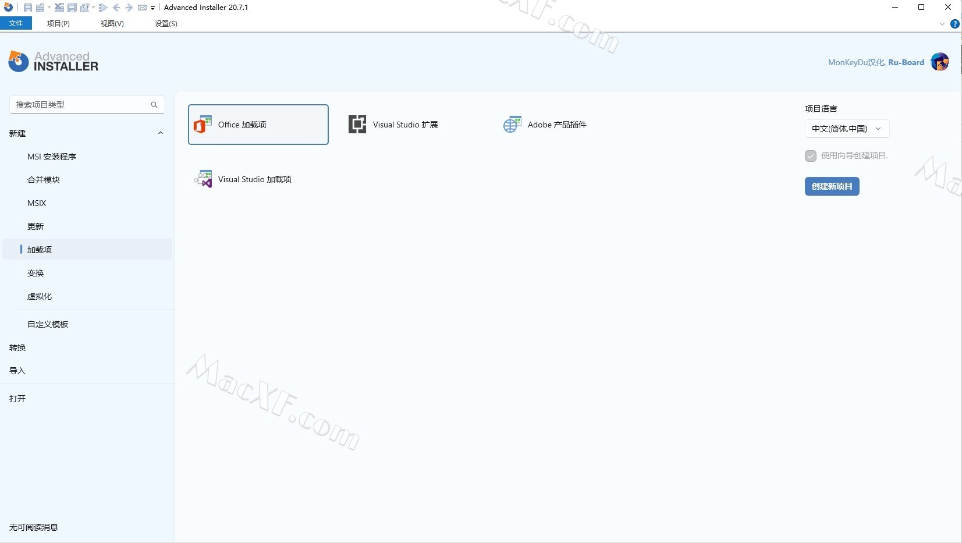Click the Build options icon with the key
The image size is (962, 543).
pos(85,8)
